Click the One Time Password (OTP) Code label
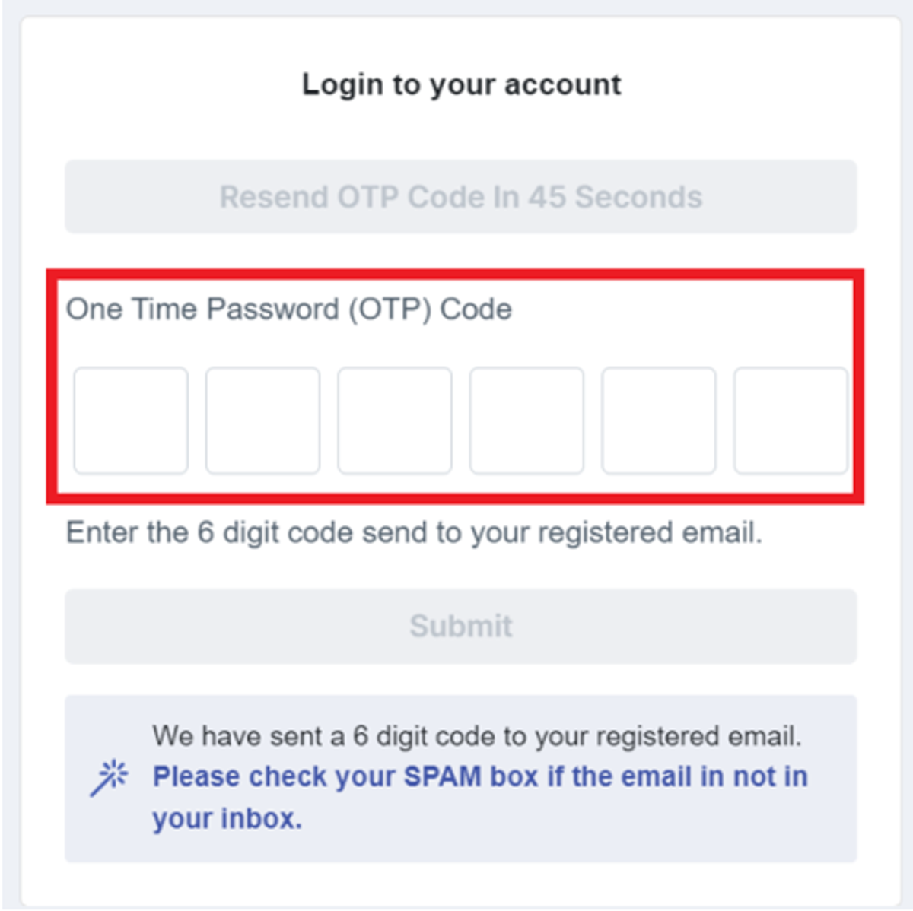913x911 pixels. pyautogui.click(x=289, y=309)
